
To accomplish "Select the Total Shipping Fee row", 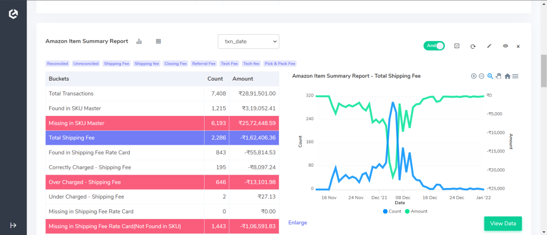I will pyautogui.click(x=162, y=138).
